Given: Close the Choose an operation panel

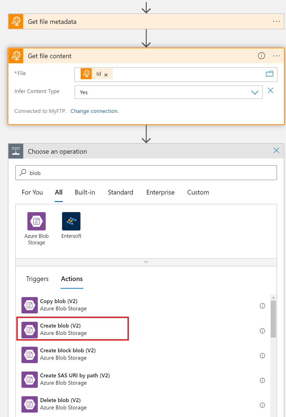Looking at the screenshot, I should (x=276, y=150).
